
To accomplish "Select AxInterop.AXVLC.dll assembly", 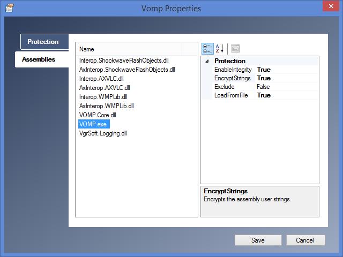I will click(105, 87).
